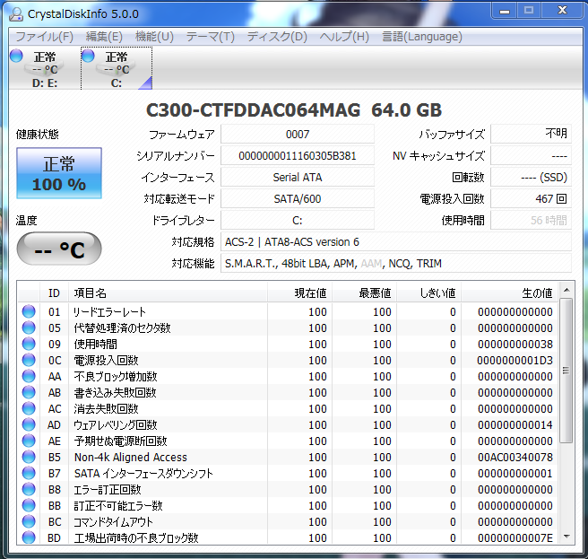588x559 pixels.
Task: Click status icon for row AE 予期せぬ電源断回数
Action: click(29, 441)
